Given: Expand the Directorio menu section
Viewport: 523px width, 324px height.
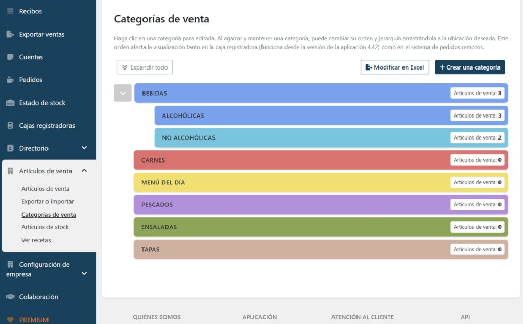Looking at the screenshot, I should pos(86,148).
